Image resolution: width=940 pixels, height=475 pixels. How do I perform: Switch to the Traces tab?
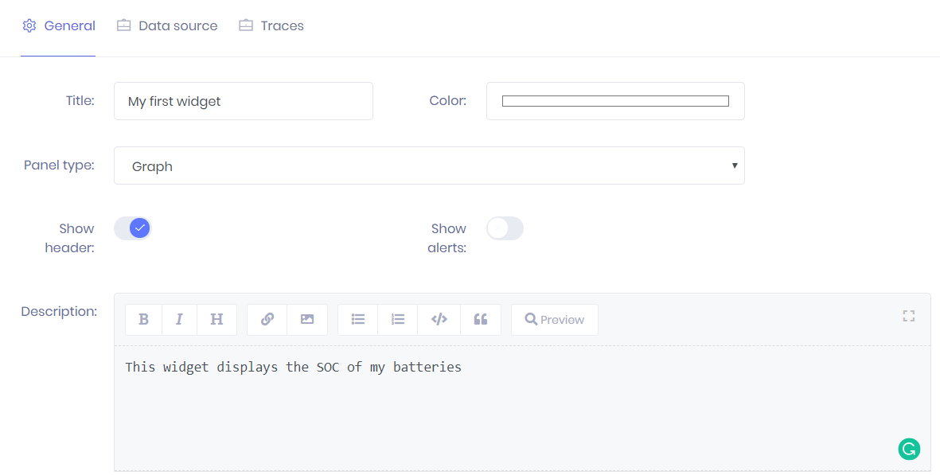click(271, 25)
